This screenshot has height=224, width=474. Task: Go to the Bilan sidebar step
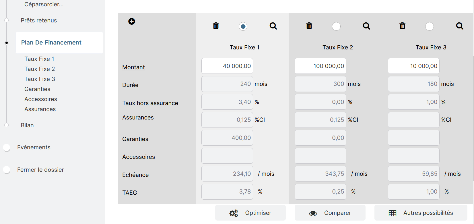27,125
